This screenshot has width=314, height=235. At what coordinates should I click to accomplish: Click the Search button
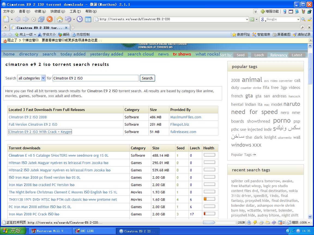coord(147,78)
